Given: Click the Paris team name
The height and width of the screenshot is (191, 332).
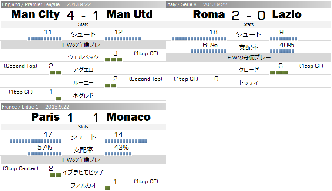Looking at the screenshot, I should coord(46,117).
